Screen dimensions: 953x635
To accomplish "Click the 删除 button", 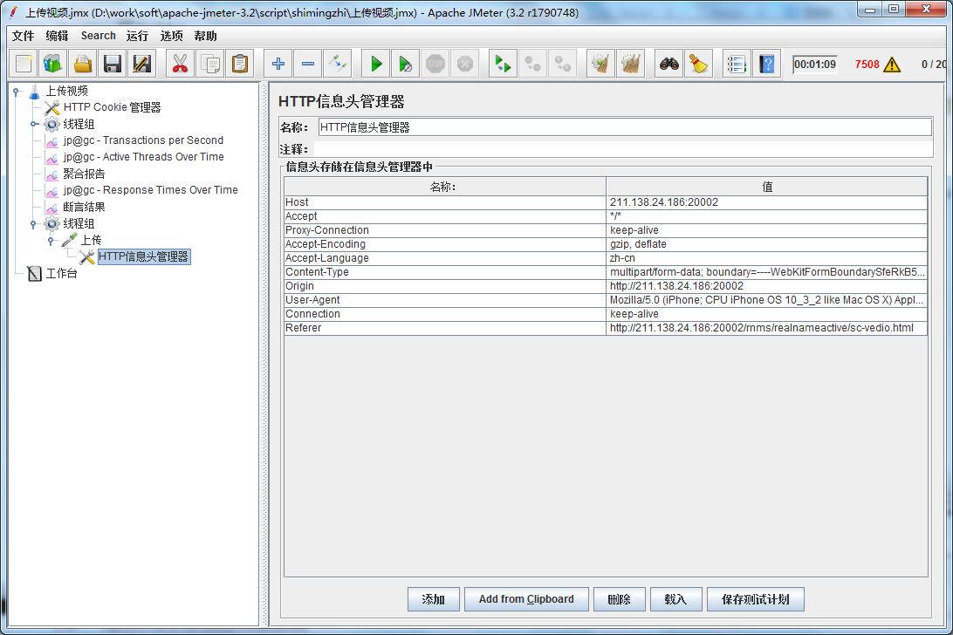I will [620, 599].
